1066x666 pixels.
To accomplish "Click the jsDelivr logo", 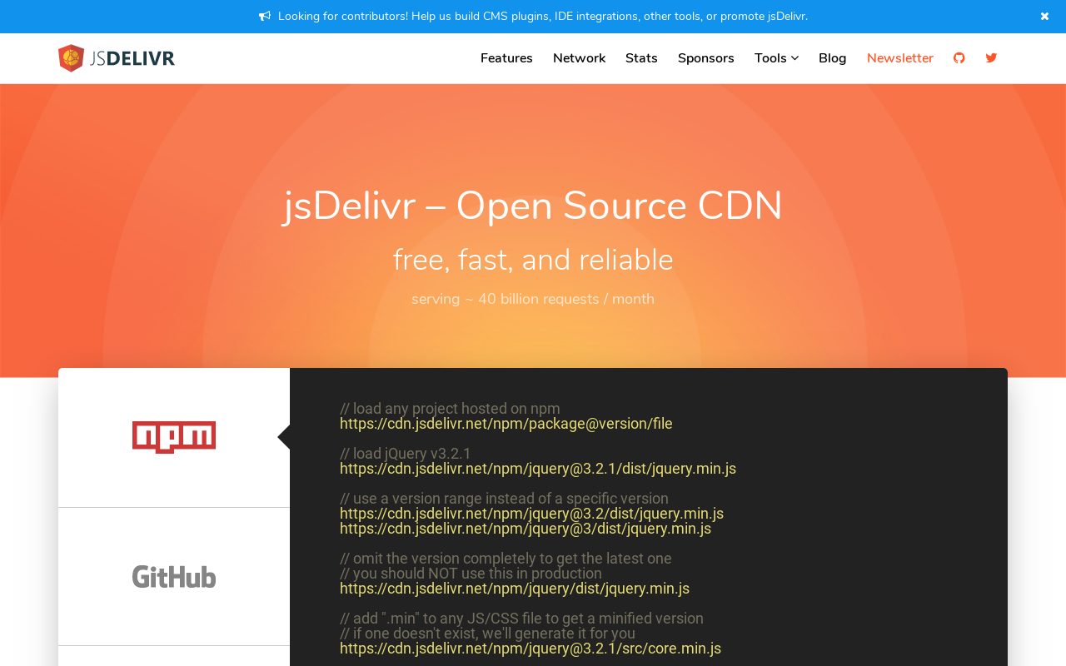I will point(117,58).
